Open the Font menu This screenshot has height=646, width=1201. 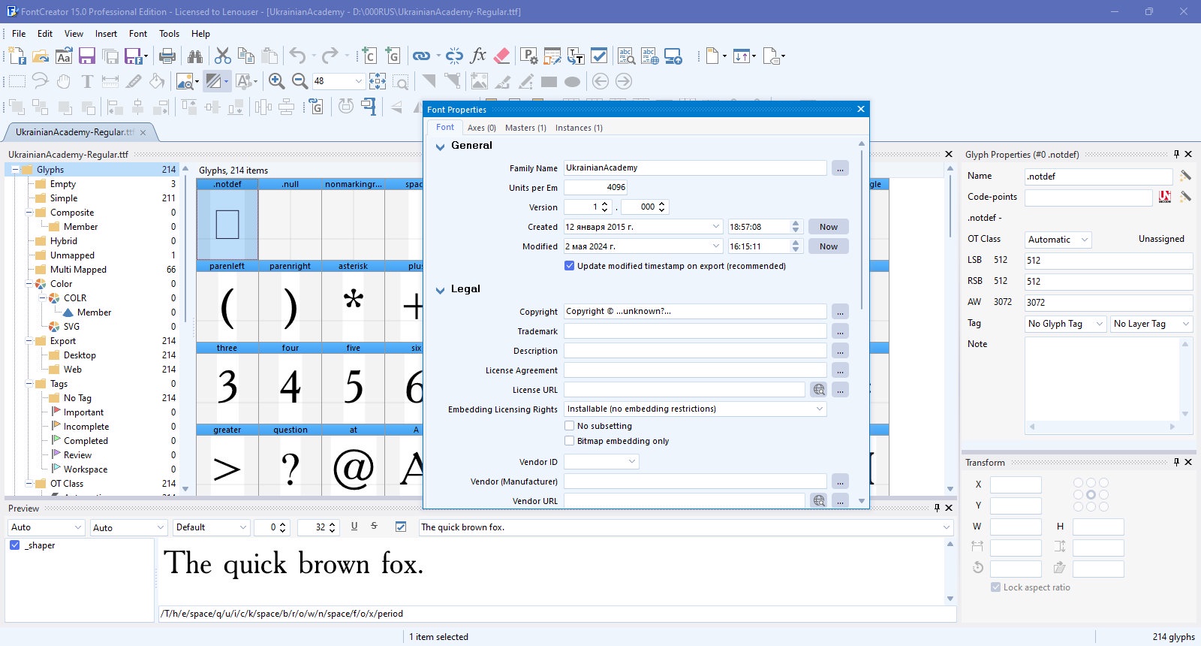coord(138,34)
